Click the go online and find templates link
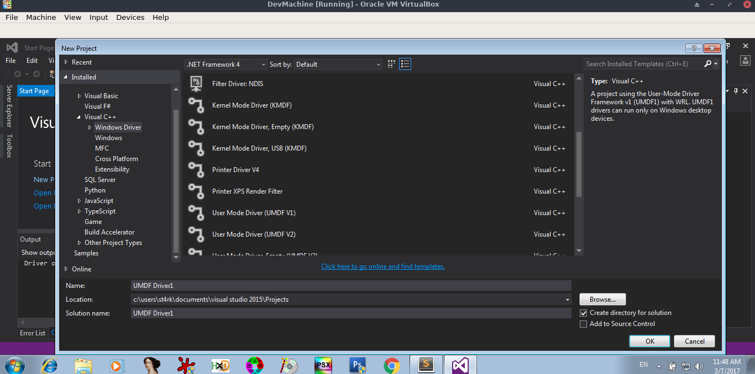 383,266
